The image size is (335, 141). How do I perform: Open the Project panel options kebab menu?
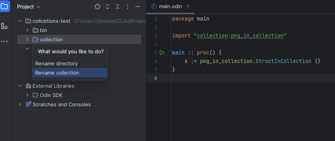[x=128, y=7]
